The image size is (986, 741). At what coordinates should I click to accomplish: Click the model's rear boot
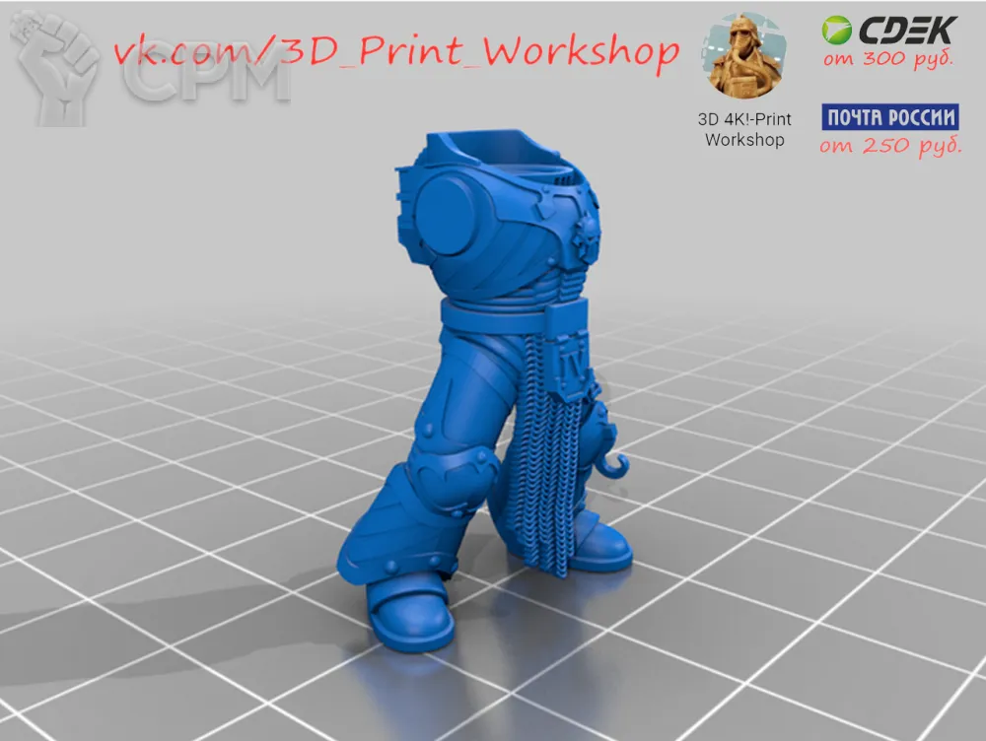(x=597, y=544)
